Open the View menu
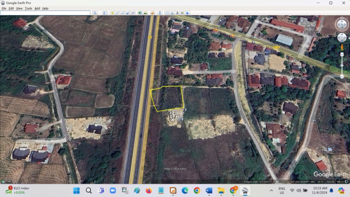 coord(19,8)
